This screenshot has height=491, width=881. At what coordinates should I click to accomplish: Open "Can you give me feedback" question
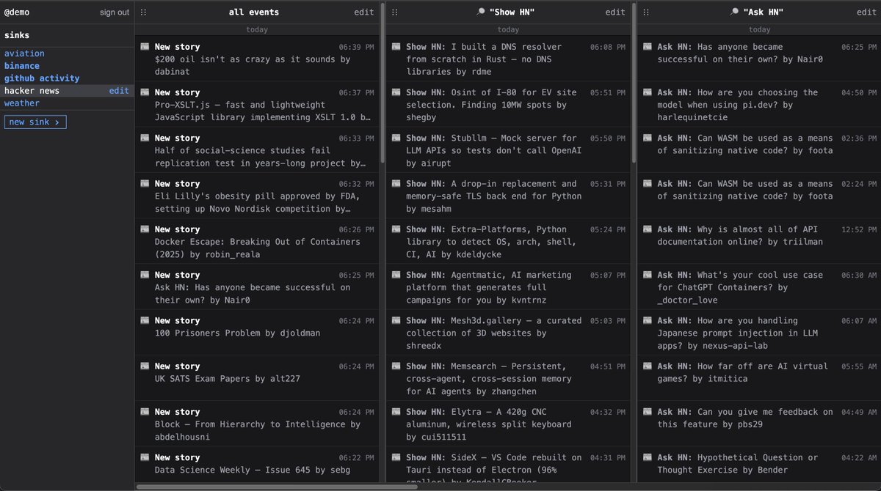click(745, 418)
